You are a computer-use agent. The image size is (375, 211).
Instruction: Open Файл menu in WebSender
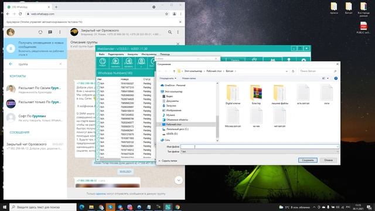point(101,55)
